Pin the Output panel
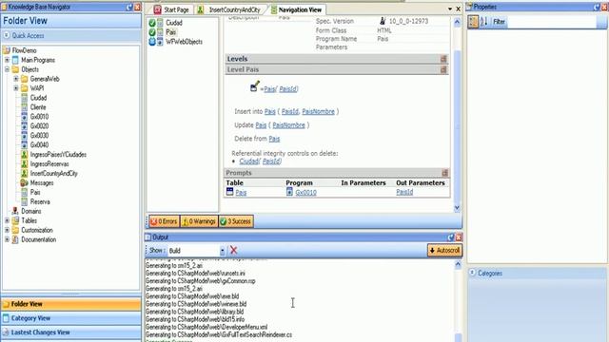Screen dimensions: 609x342 [x=450, y=237]
